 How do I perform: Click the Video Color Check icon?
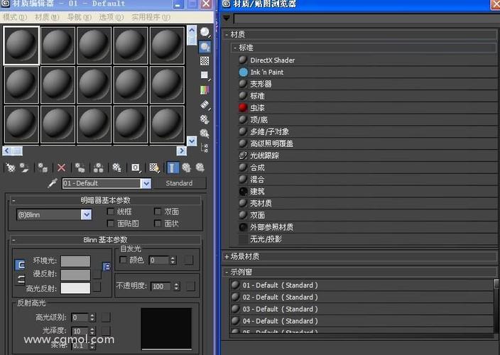(205, 90)
